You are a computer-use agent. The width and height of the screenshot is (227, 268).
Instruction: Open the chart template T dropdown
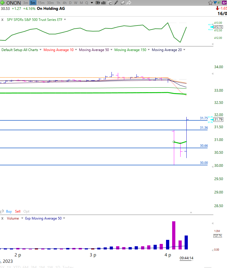pyautogui.click(x=98, y=3)
